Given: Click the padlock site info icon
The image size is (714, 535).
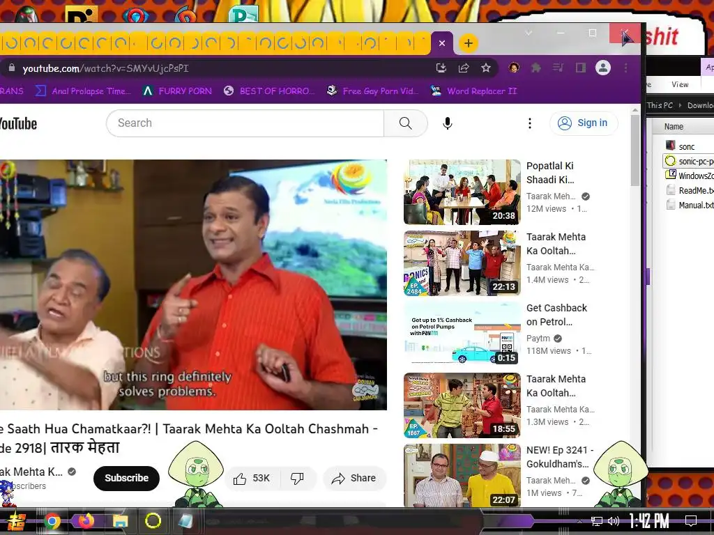Looking at the screenshot, I should pos(12,68).
